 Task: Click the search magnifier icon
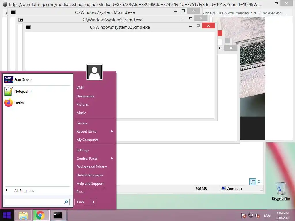coord(66,202)
